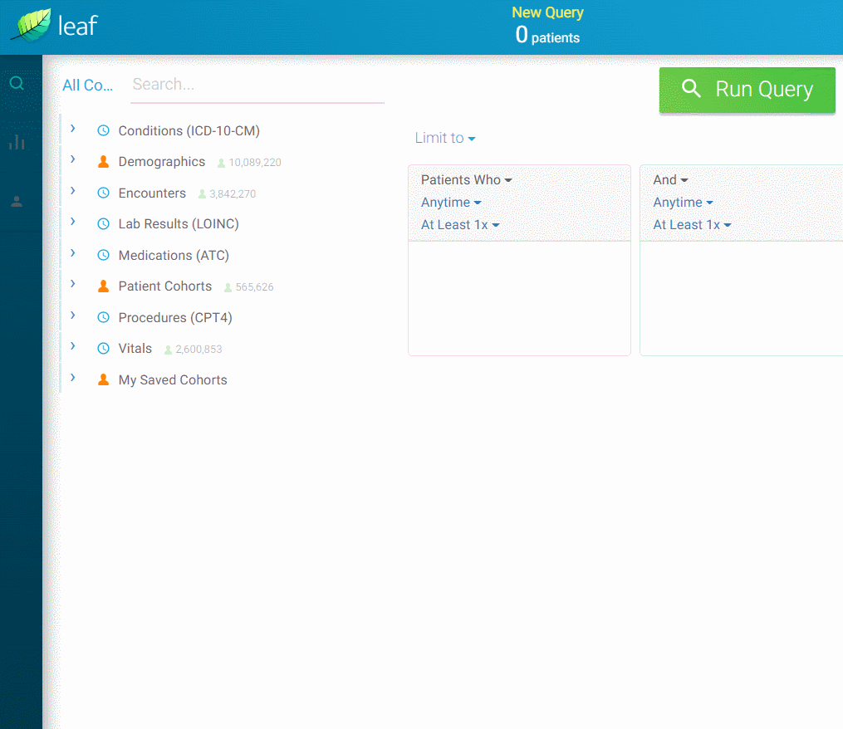Expand the Encounters tree chevron
843x729 pixels.
point(73,191)
